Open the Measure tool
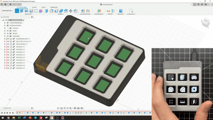Image resolution: width=213 pixels, height=120 pixels. point(108,11)
